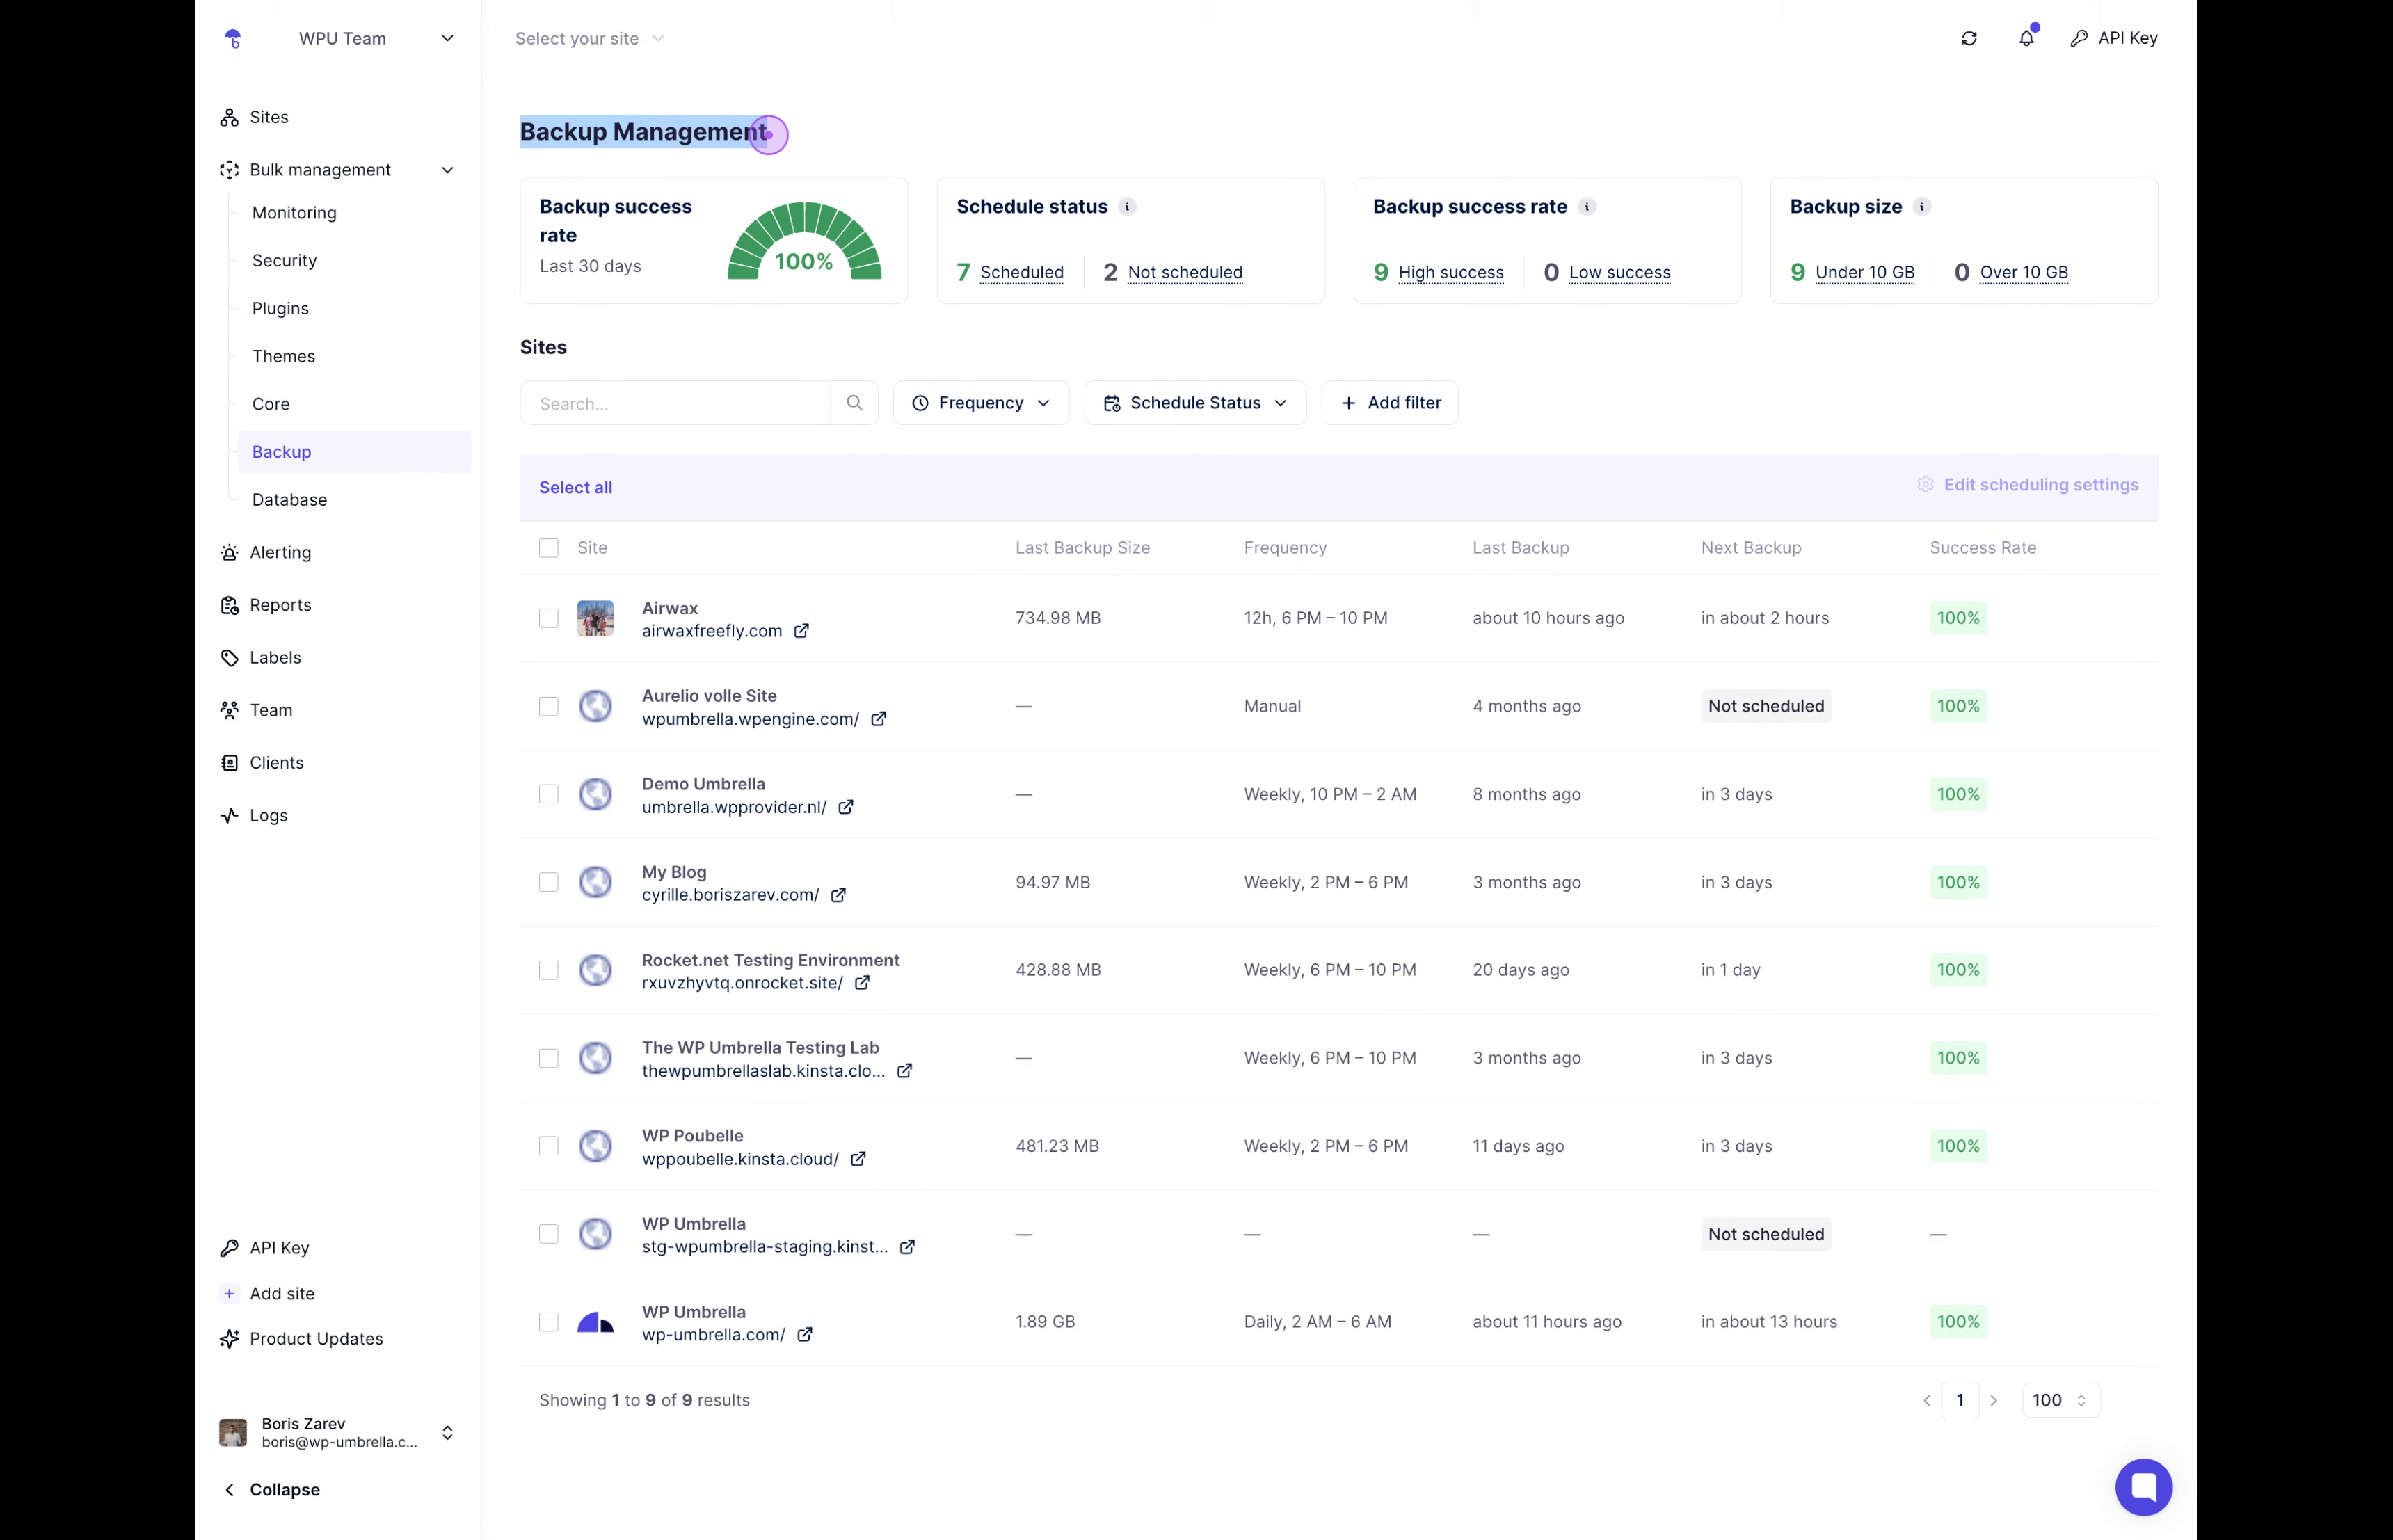Click the wp-umbrella.com site logo
Image resolution: width=2393 pixels, height=1540 pixels.
(x=595, y=1322)
